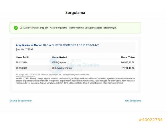Select the damage date 28.12.2024
This screenshot has width=166, height=124.
click(21, 62)
